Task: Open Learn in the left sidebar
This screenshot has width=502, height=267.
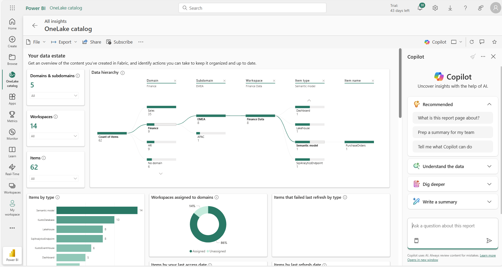Action: click(x=12, y=152)
